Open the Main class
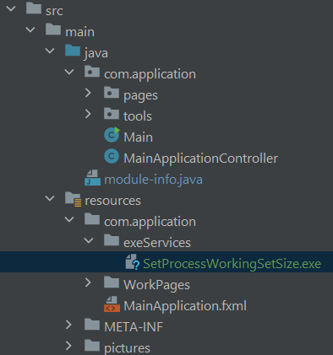This screenshot has height=355, width=333. coord(138,137)
